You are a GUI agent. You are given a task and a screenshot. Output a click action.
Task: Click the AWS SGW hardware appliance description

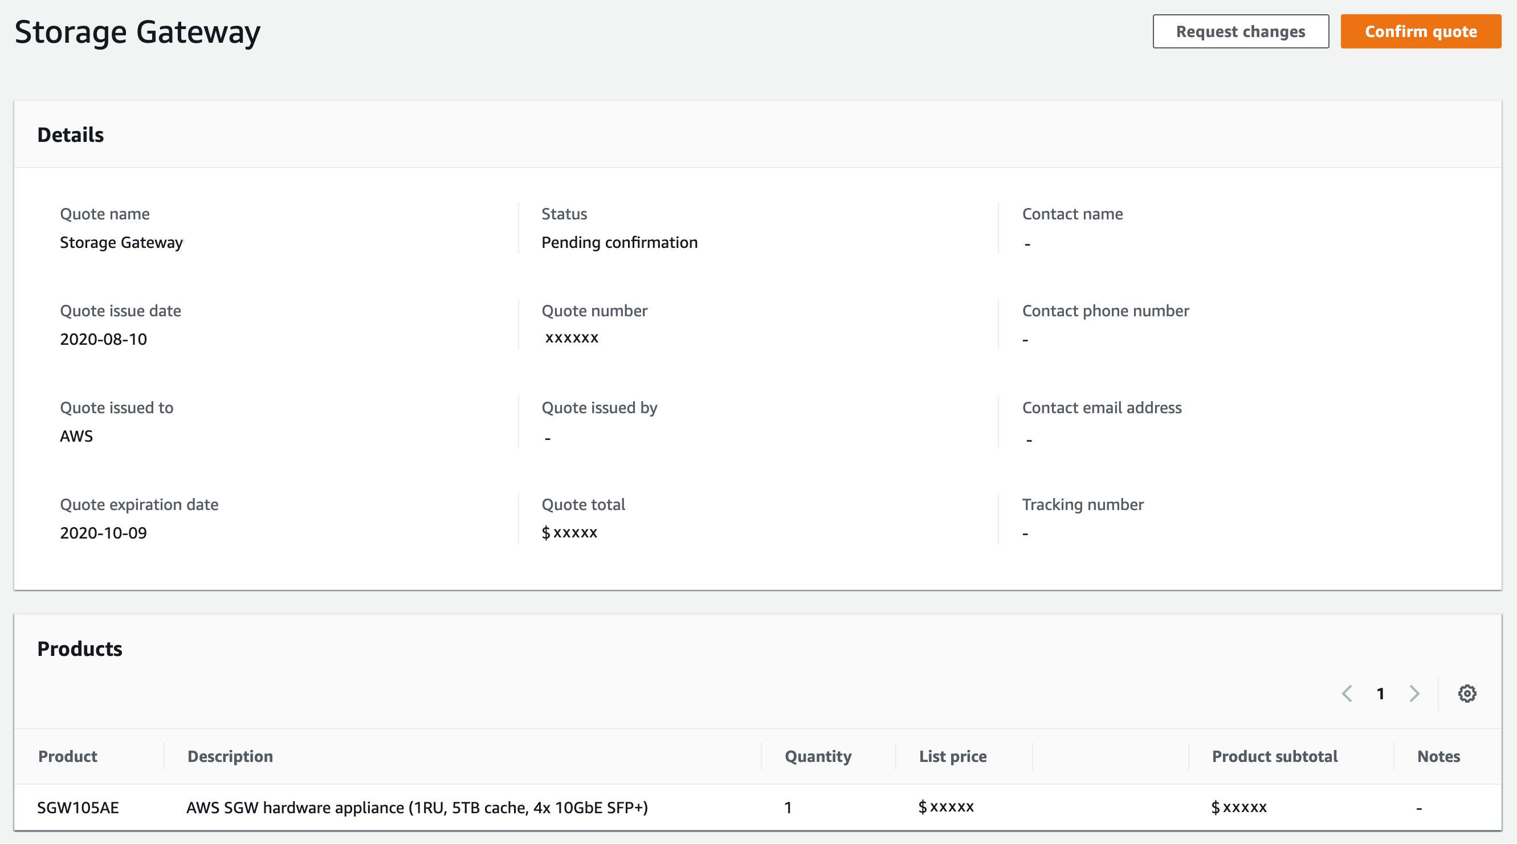[x=418, y=808]
